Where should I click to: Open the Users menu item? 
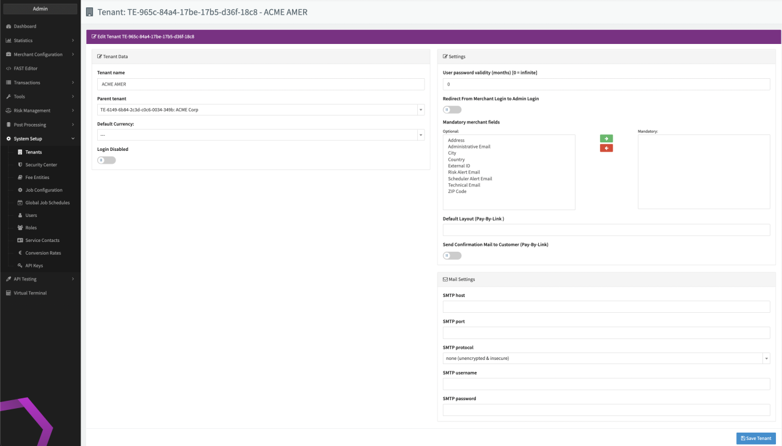pyautogui.click(x=31, y=215)
